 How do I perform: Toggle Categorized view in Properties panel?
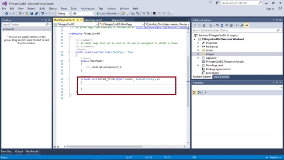point(194,92)
